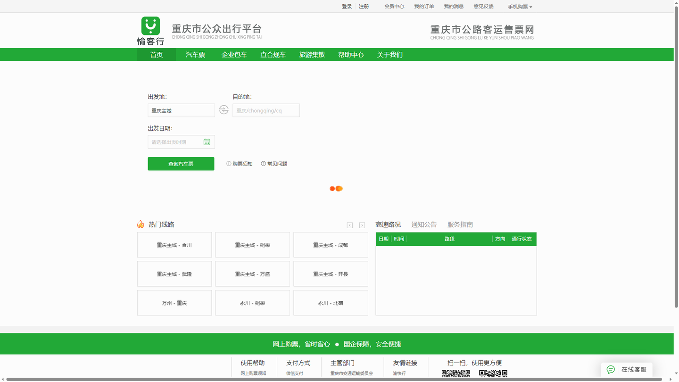Click the 重庆市公路客运售票网 heading
The height and width of the screenshot is (382, 679).
point(482,30)
